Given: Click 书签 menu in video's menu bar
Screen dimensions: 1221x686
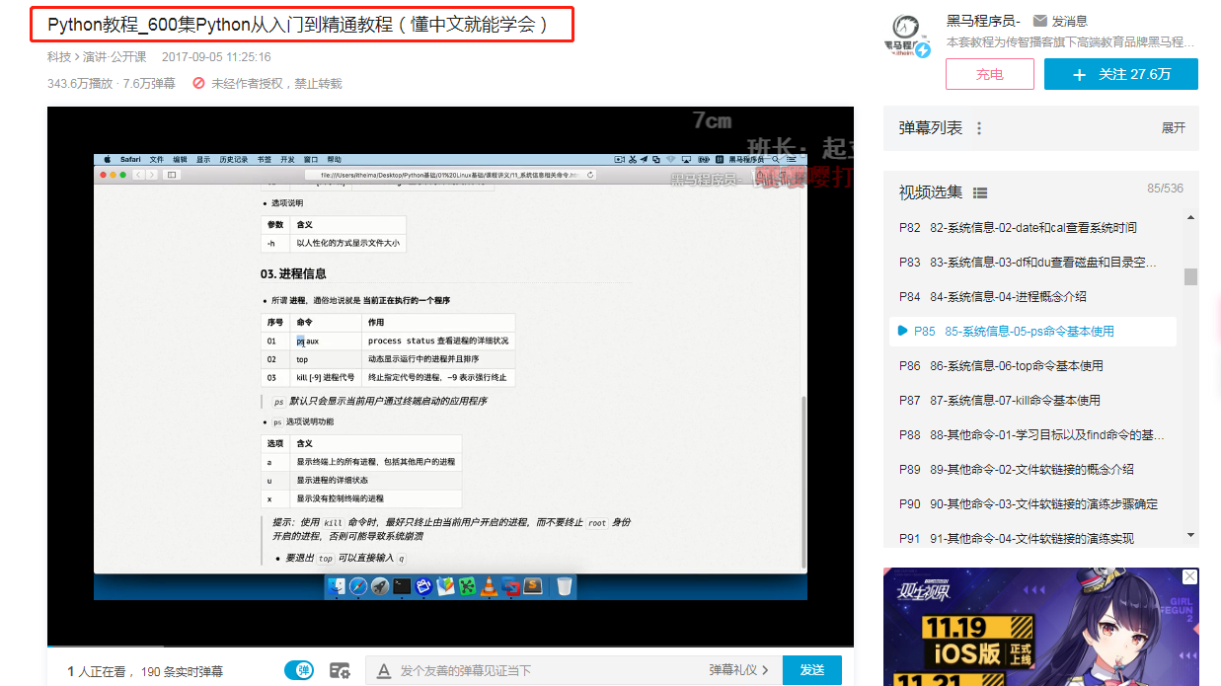Looking at the screenshot, I should (265, 159).
